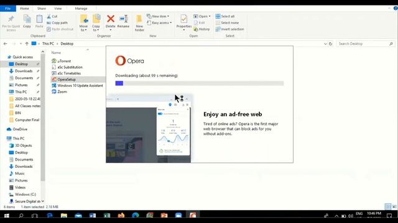
Task: Click the Opera installer taskbar icon
Action: click(x=193, y=216)
